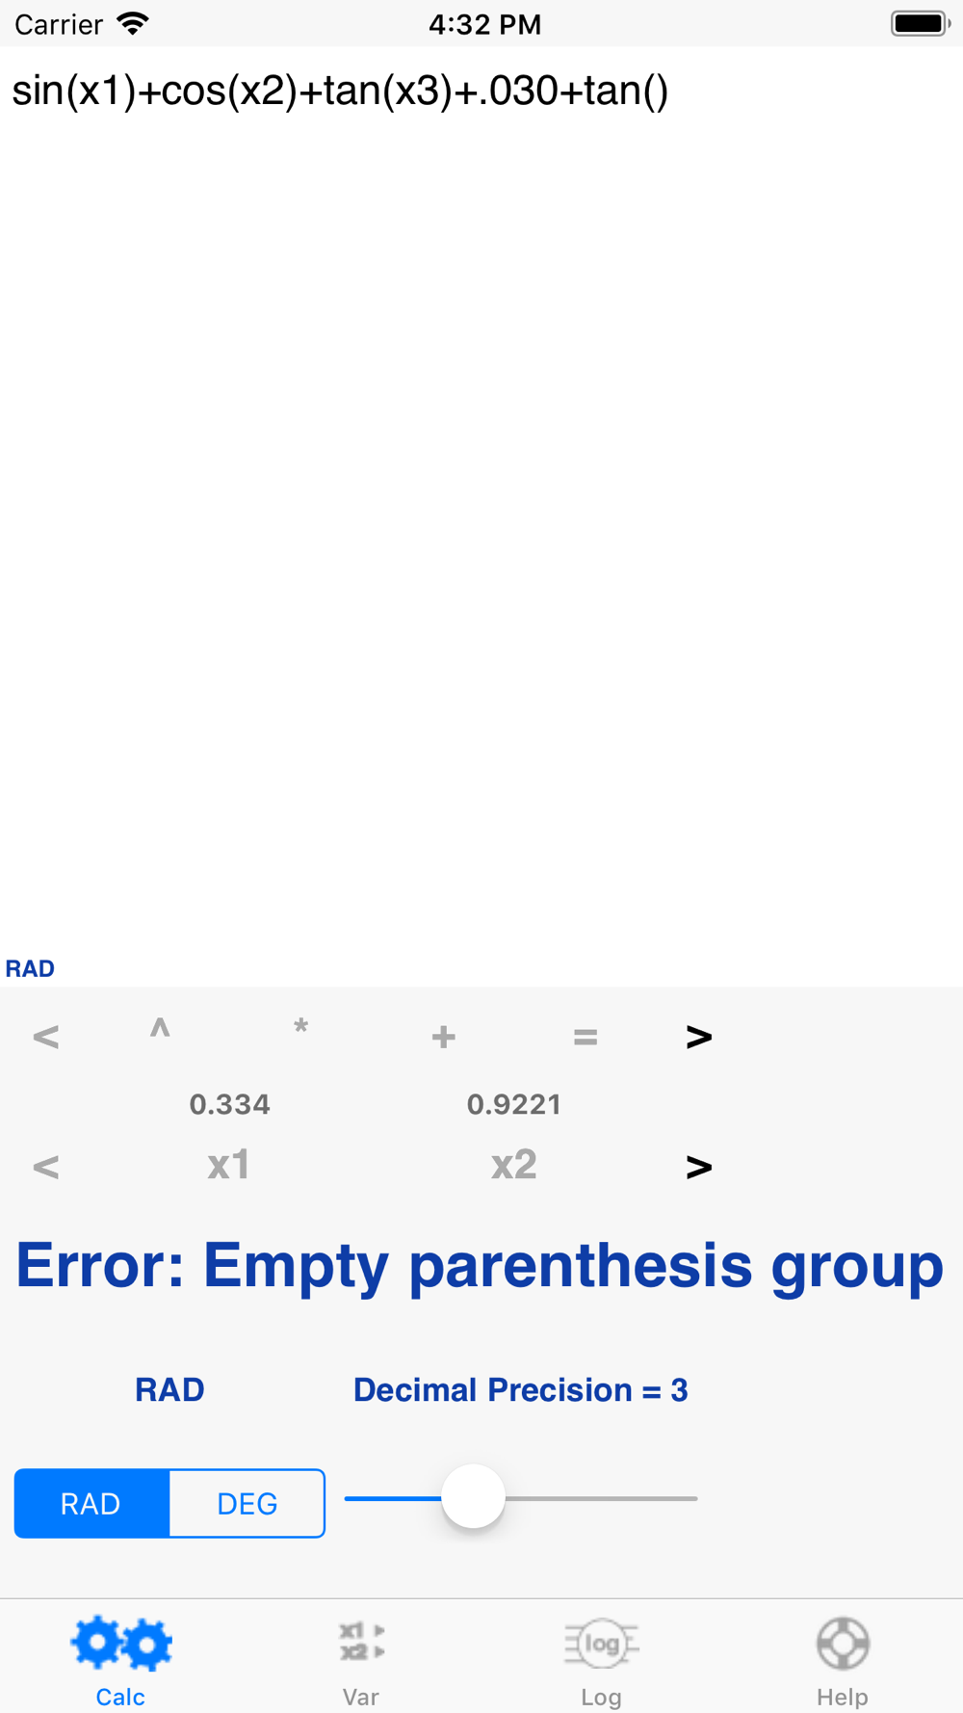Screen dimensions: 963x1713
Task: Tap the x1 value 0.334
Action: (229, 1104)
